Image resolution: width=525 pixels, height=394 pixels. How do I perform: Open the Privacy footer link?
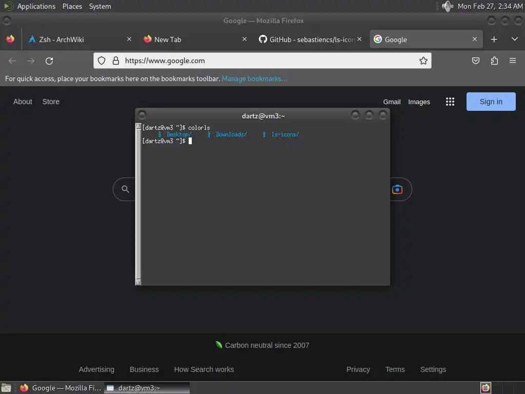(358, 369)
